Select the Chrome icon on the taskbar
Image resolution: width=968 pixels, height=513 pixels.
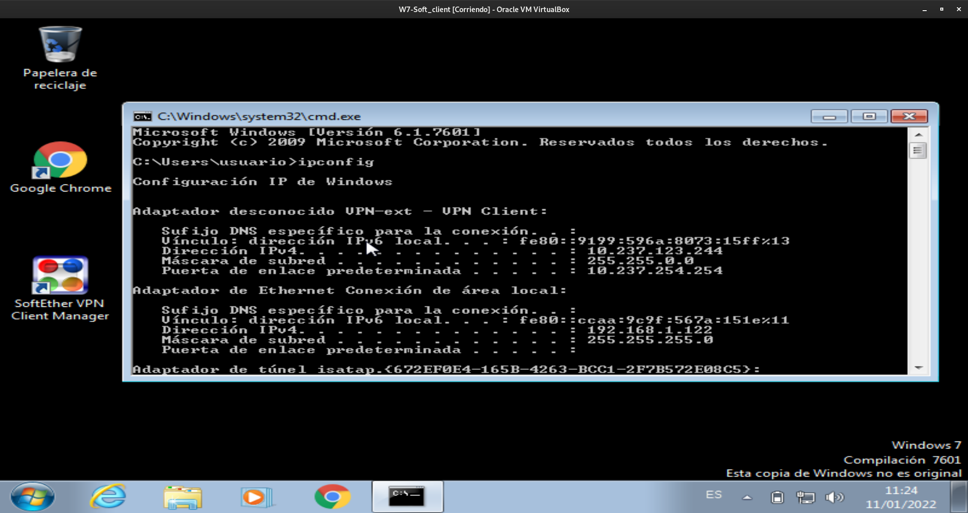pos(332,497)
